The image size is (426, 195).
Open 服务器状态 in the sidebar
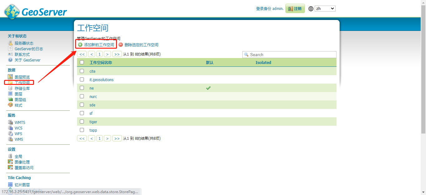[24, 43]
